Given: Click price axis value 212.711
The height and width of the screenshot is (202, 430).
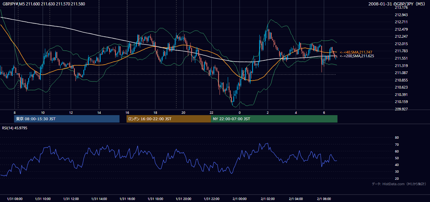Looking at the screenshot, I should coord(401,22).
